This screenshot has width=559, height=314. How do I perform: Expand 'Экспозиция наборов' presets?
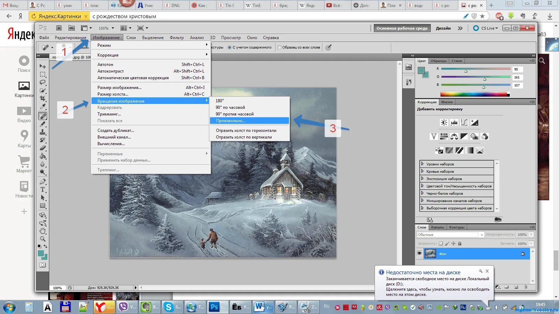pos(422,178)
